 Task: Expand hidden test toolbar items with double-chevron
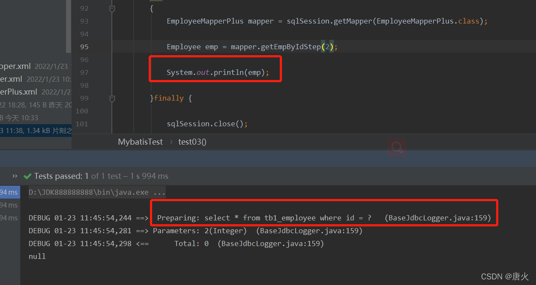click(x=15, y=176)
